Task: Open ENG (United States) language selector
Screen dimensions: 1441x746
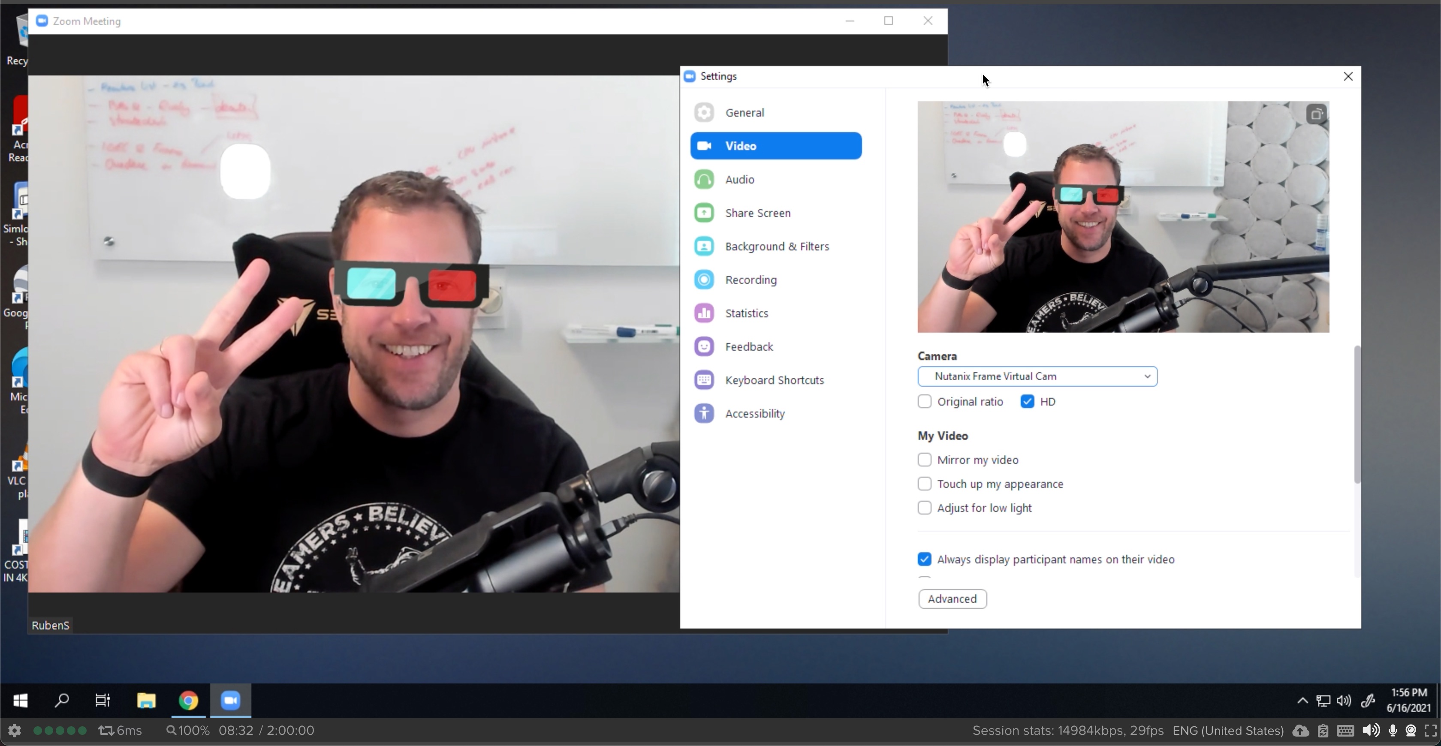Action: coord(1228,731)
